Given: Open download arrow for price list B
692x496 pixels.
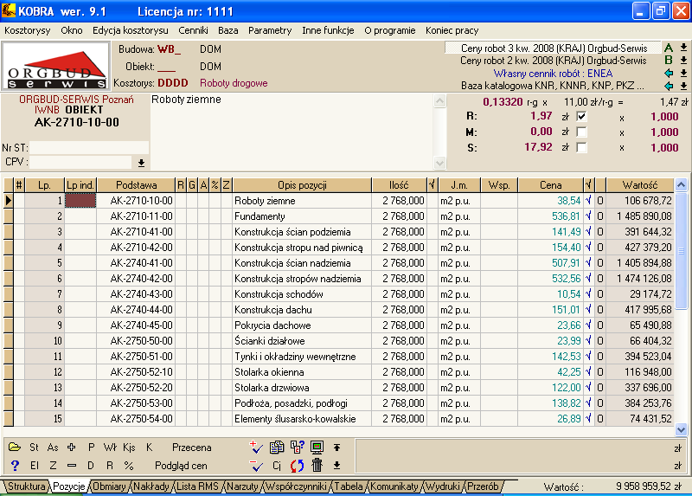Looking at the screenshot, I should click(x=683, y=60).
